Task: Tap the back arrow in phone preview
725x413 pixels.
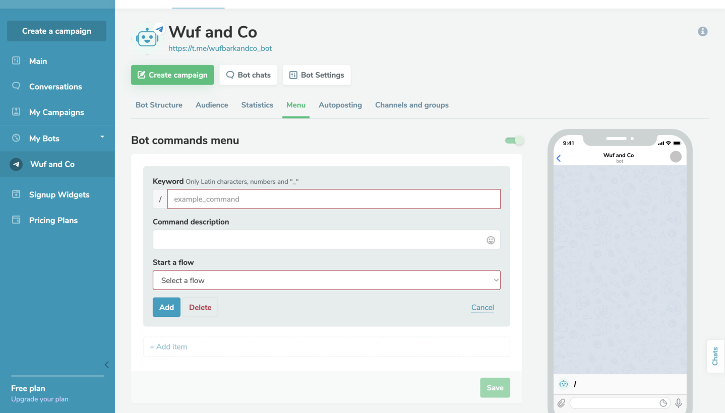Action: [x=559, y=158]
